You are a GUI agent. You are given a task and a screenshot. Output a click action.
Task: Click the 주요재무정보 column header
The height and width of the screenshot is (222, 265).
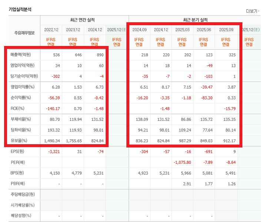tap(22, 33)
